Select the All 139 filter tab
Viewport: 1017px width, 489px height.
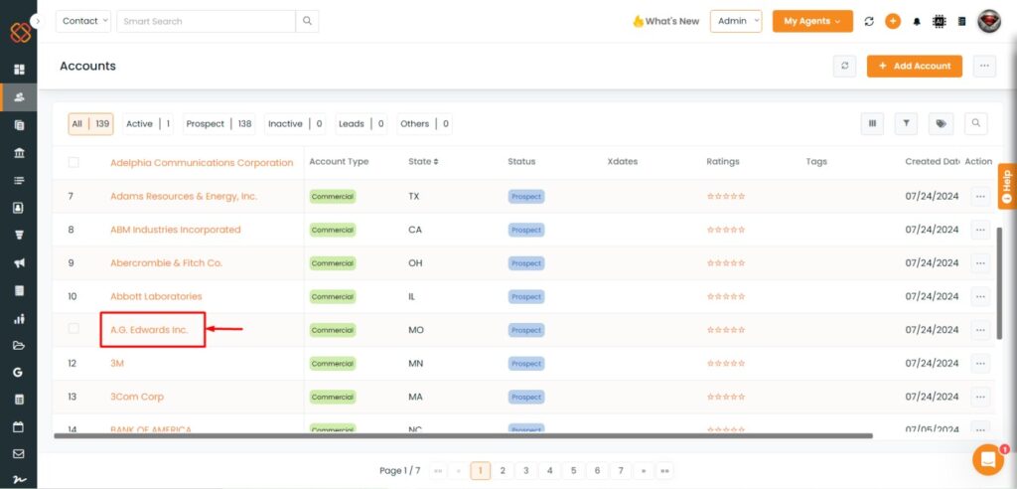point(90,123)
